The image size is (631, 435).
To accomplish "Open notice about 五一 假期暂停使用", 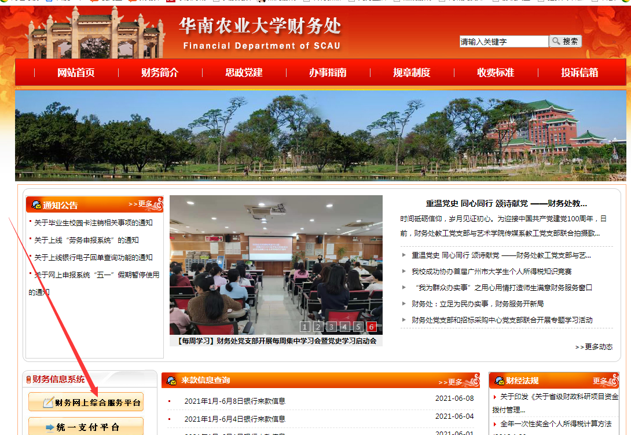I will click(x=94, y=283).
